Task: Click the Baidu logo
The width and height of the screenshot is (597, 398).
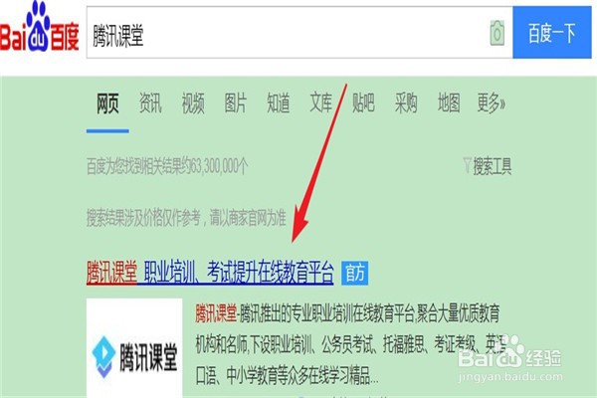Action: click(39, 28)
